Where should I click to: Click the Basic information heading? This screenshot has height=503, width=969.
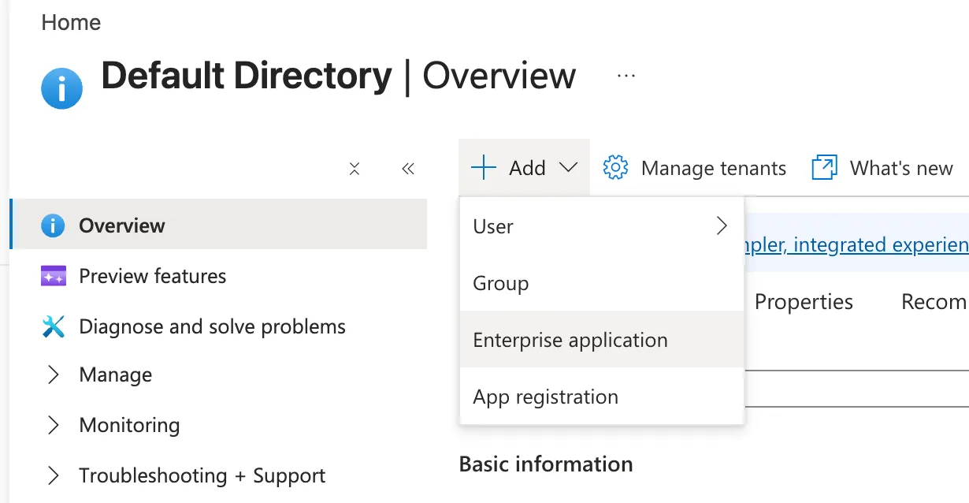(546, 464)
